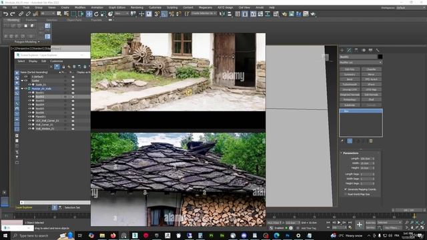
Task: Click the Render Production teapot icon
Action: (x=313, y=14)
